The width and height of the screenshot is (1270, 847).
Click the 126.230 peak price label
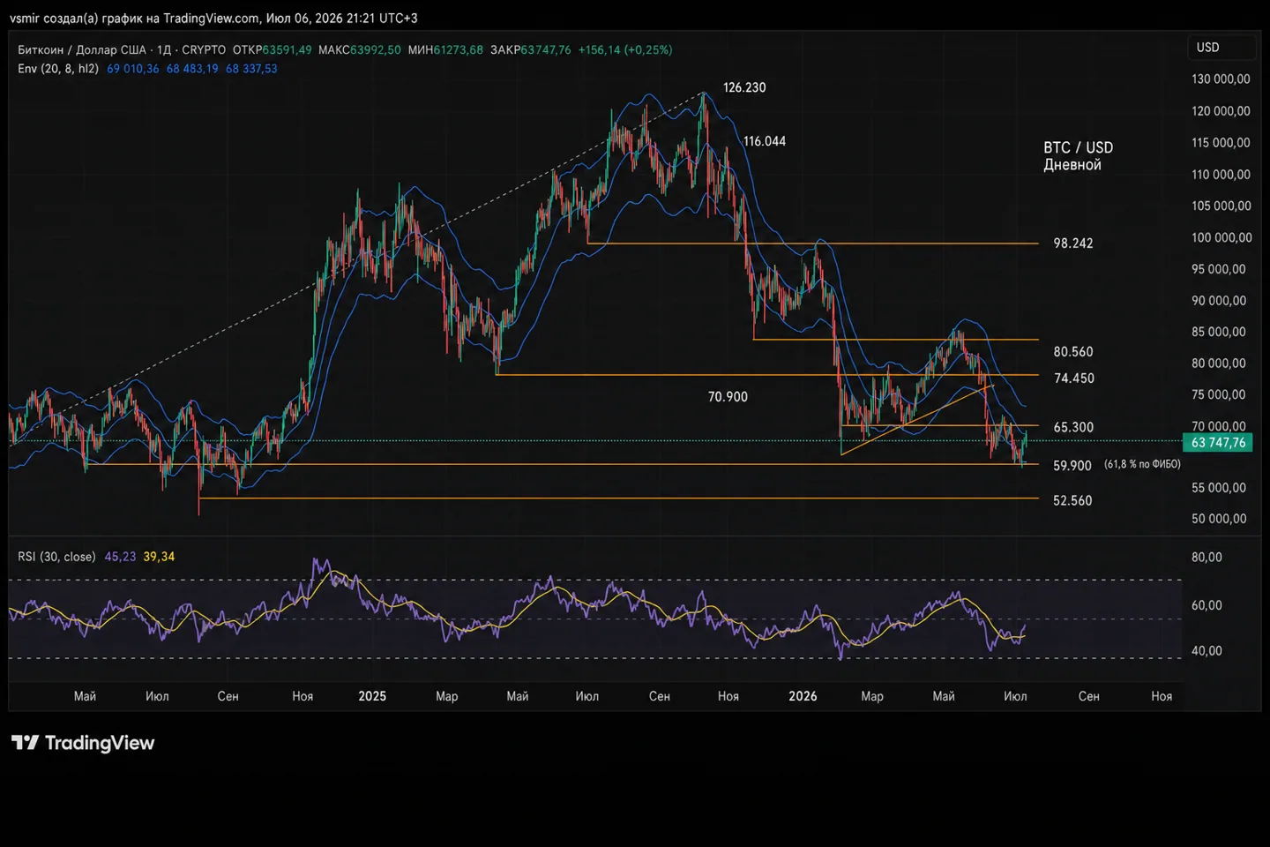(744, 87)
